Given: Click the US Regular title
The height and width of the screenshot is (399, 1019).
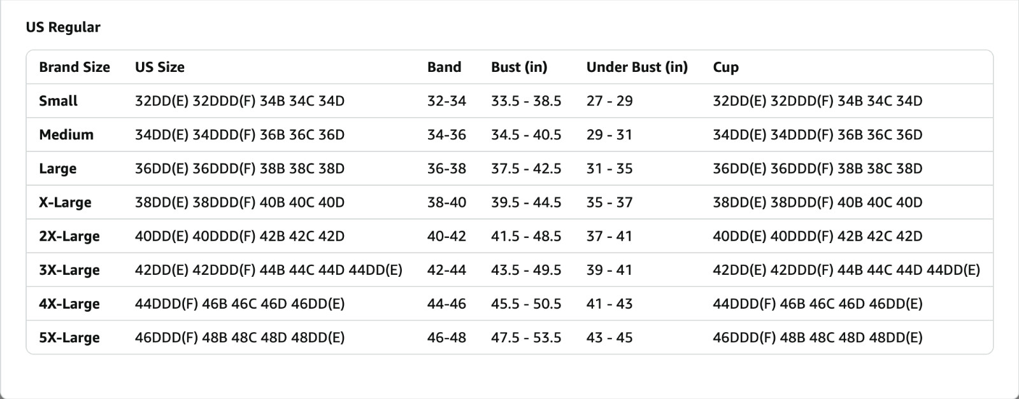Looking at the screenshot, I should [x=63, y=27].
